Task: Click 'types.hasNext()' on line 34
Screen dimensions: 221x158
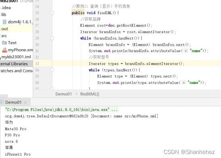Action: 120,70
